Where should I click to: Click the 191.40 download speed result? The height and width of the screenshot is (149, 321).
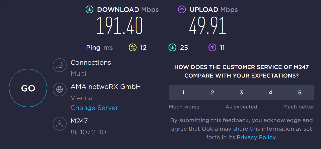[120, 26]
